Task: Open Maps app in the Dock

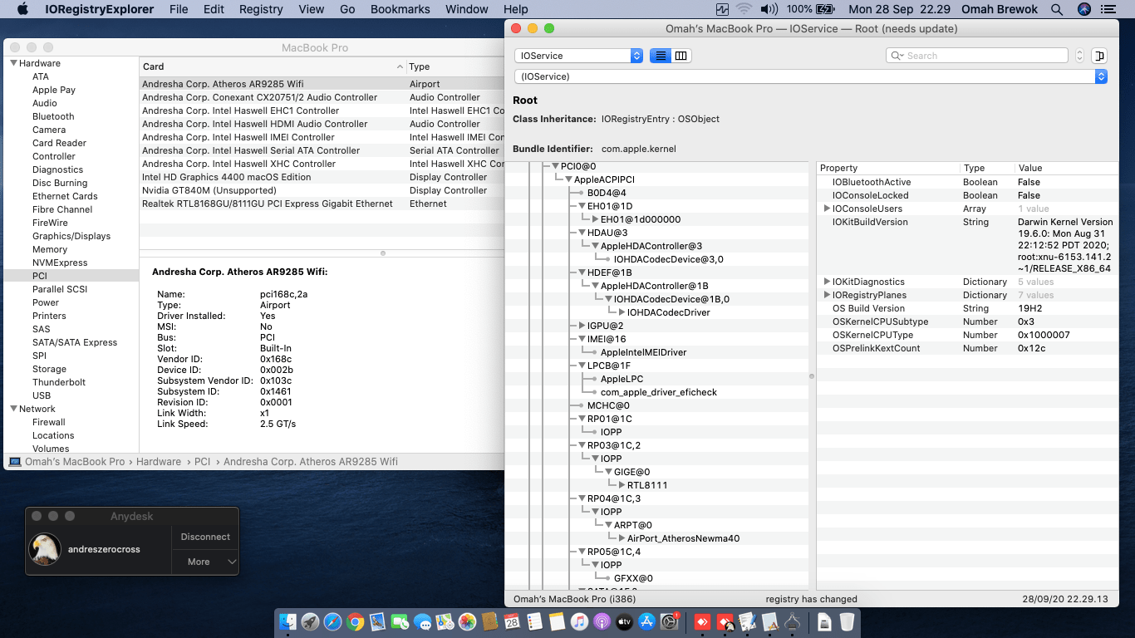Action: 445,621
